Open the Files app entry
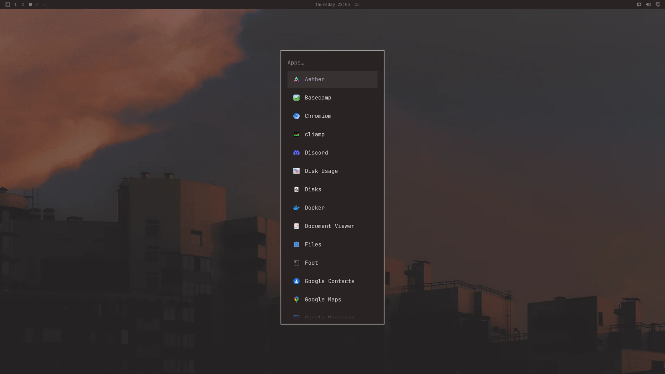Image resolution: width=665 pixels, height=374 pixels. point(332,244)
